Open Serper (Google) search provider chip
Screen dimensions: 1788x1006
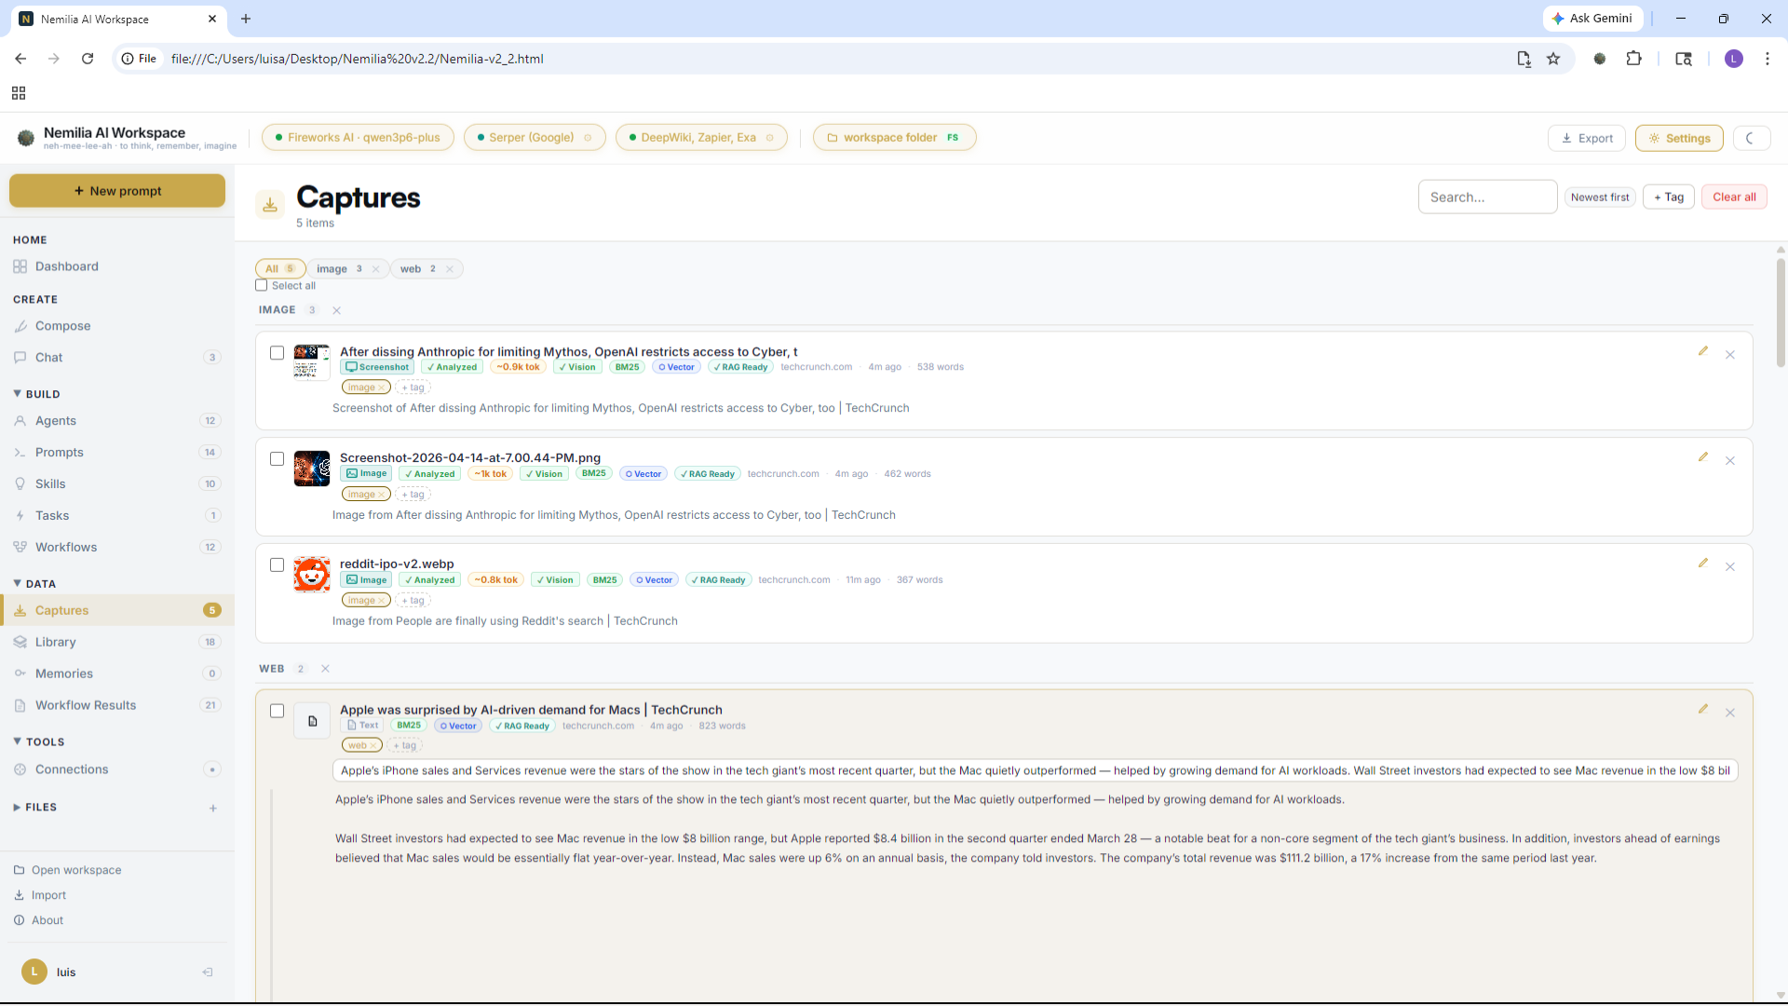pyautogui.click(x=535, y=138)
